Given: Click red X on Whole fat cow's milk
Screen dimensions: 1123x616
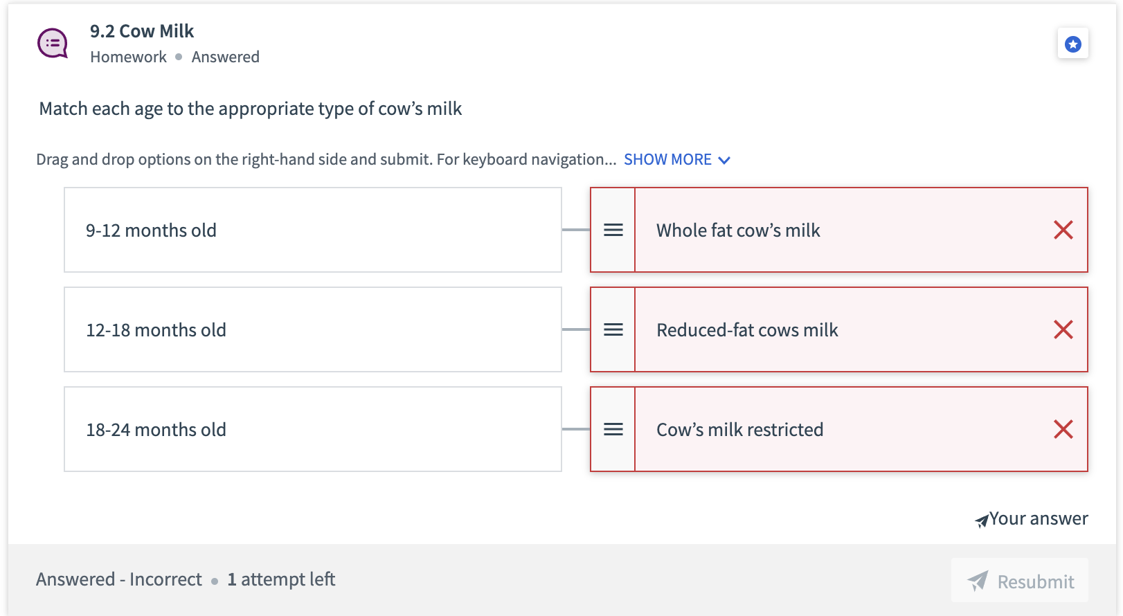Looking at the screenshot, I should point(1063,230).
